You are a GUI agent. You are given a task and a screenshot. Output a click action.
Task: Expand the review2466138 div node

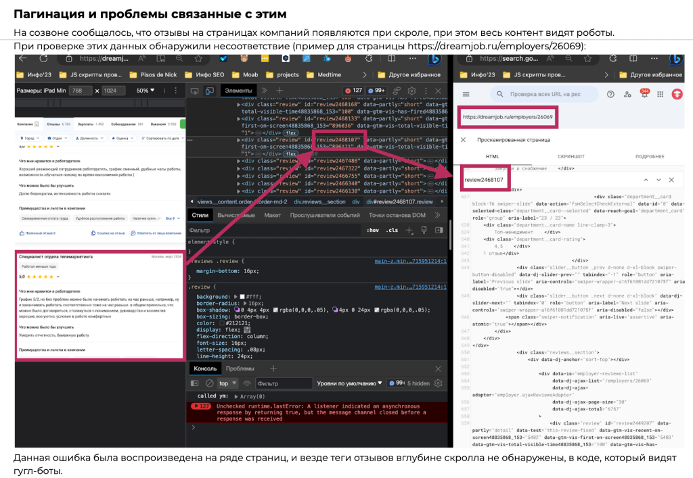pyautogui.click(x=239, y=191)
